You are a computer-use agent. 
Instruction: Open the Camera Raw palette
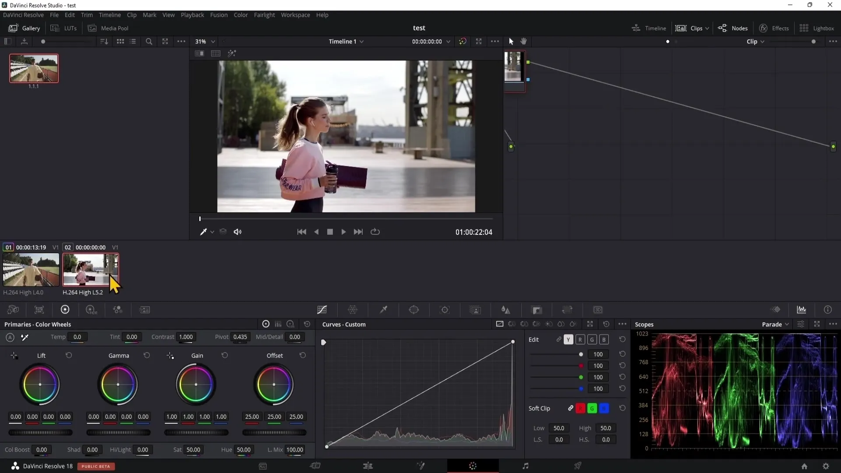(13, 310)
